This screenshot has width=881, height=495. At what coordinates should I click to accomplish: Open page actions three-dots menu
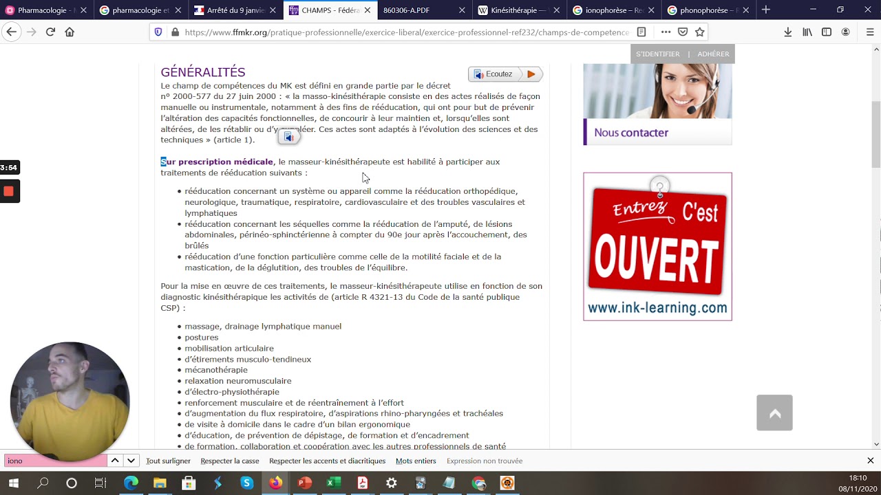(666, 32)
